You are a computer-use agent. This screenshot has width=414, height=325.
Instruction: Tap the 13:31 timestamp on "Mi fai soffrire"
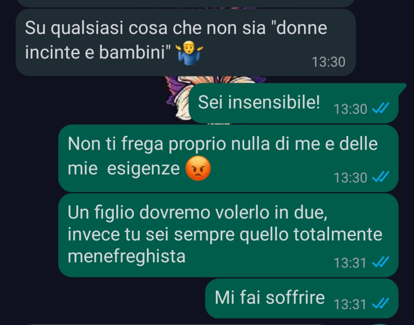[x=350, y=304]
